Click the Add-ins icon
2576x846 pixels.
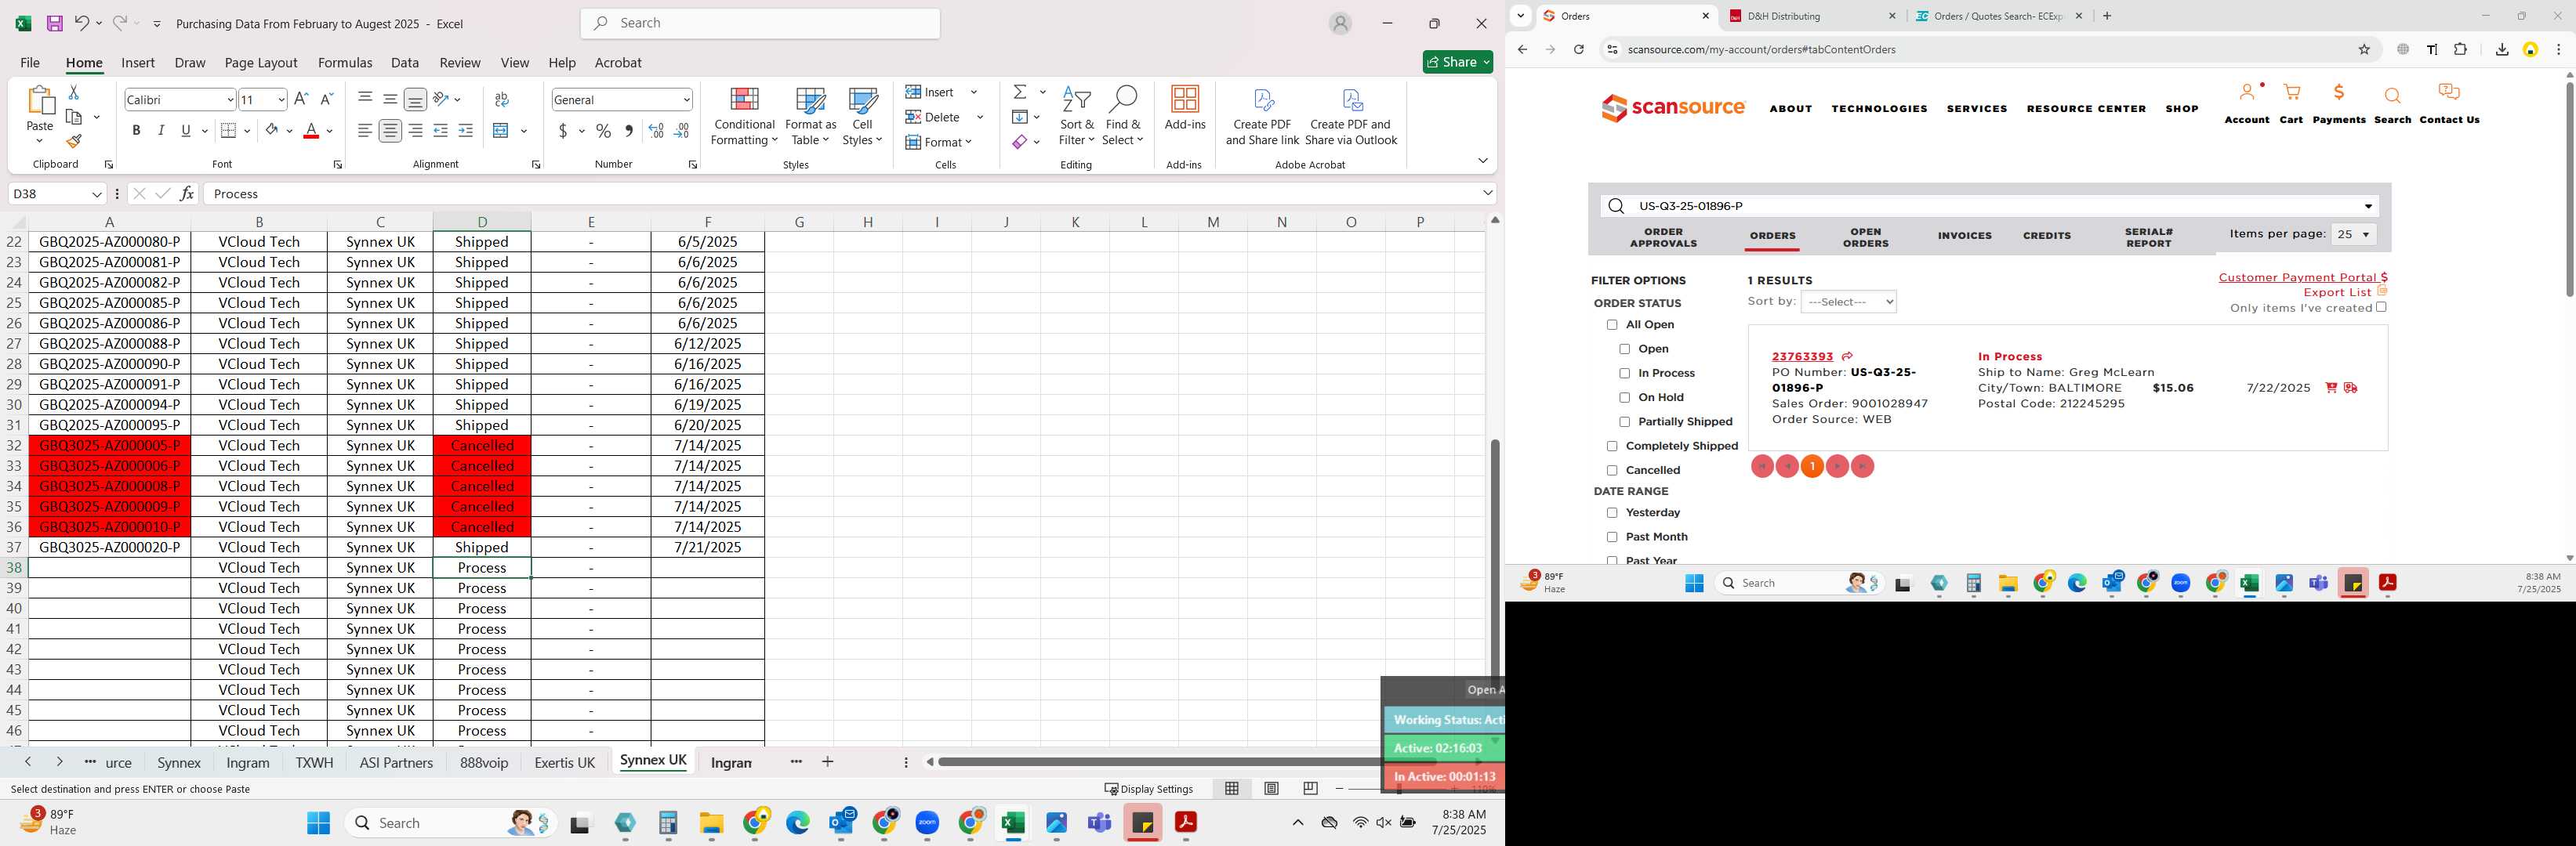tap(1185, 108)
